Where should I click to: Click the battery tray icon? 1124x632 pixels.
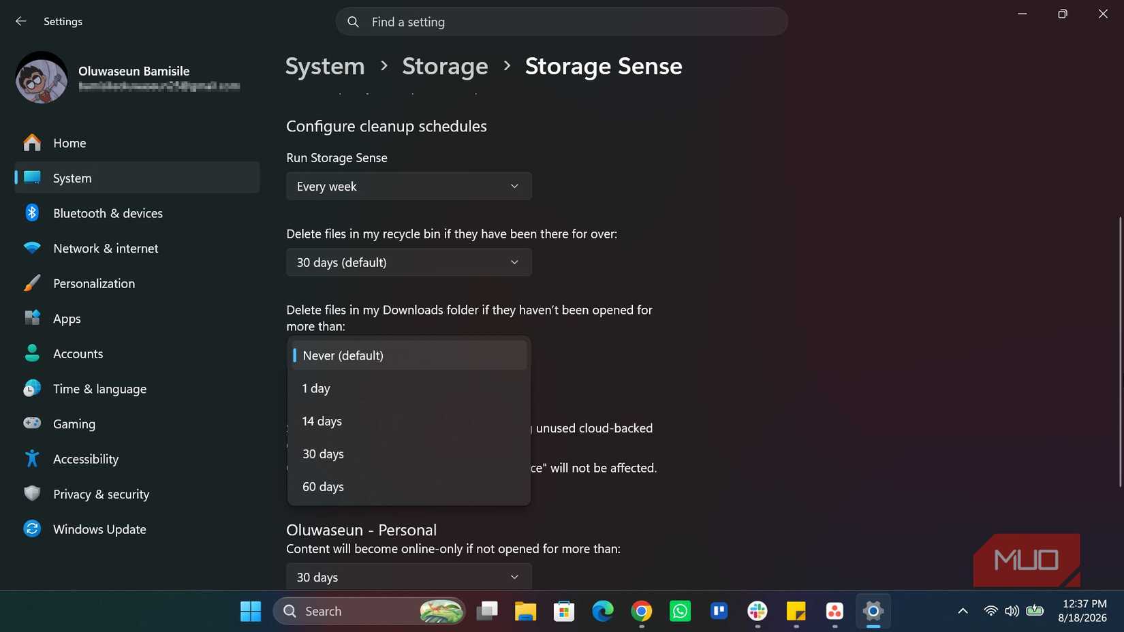click(x=1035, y=611)
